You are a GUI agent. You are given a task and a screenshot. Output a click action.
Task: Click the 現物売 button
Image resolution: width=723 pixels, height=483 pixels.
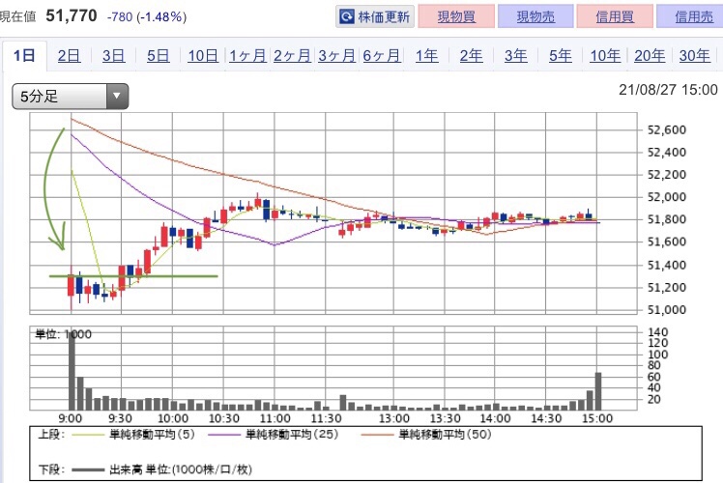(535, 16)
